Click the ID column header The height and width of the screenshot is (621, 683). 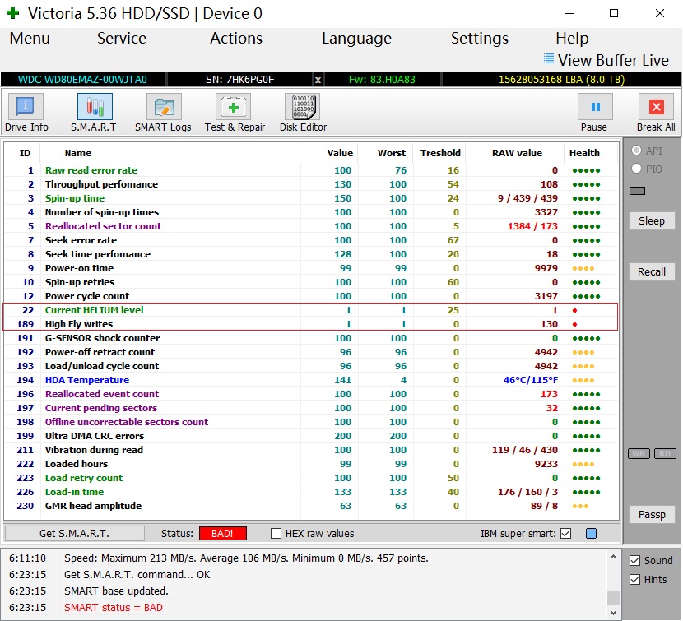(x=25, y=153)
